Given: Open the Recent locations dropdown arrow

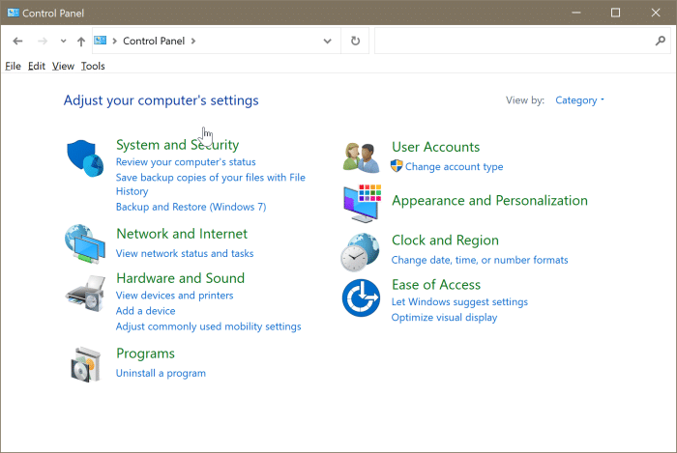Looking at the screenshot, I should coord(64,42).
